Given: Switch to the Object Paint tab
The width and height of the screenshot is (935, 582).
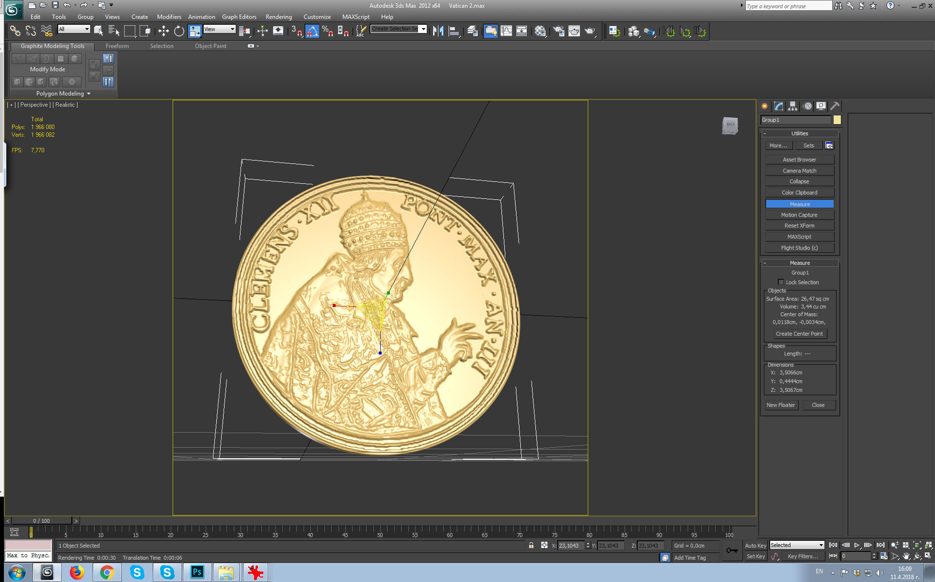Looking at the screenshot, I should tap(210, 46).
